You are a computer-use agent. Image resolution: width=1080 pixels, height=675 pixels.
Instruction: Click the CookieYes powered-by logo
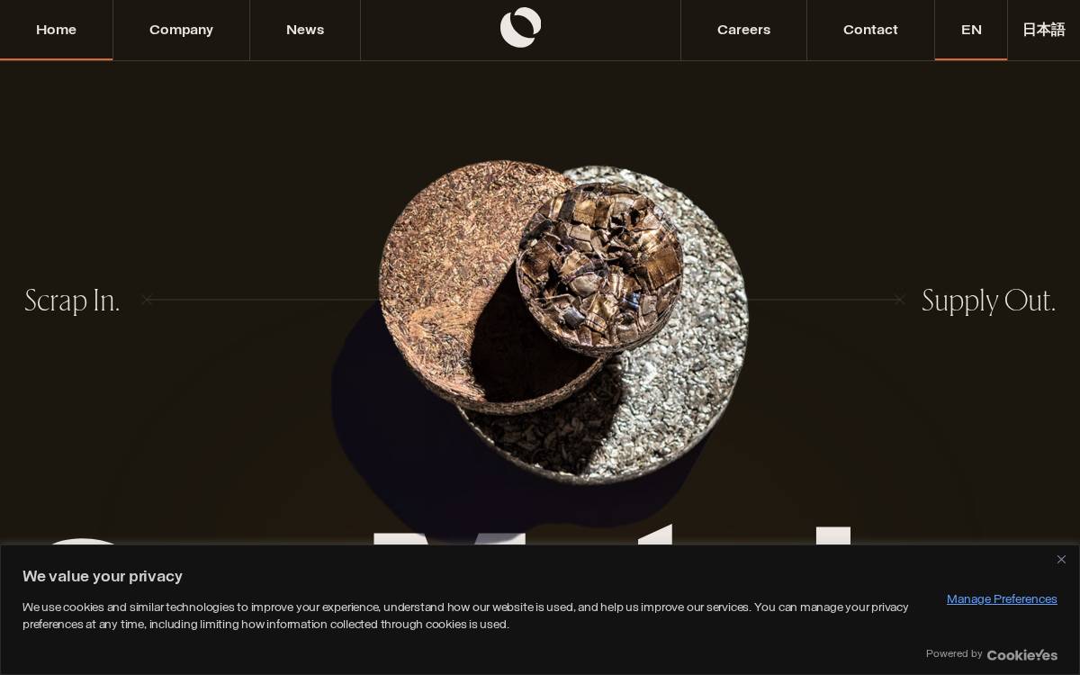pos(1022,655)
